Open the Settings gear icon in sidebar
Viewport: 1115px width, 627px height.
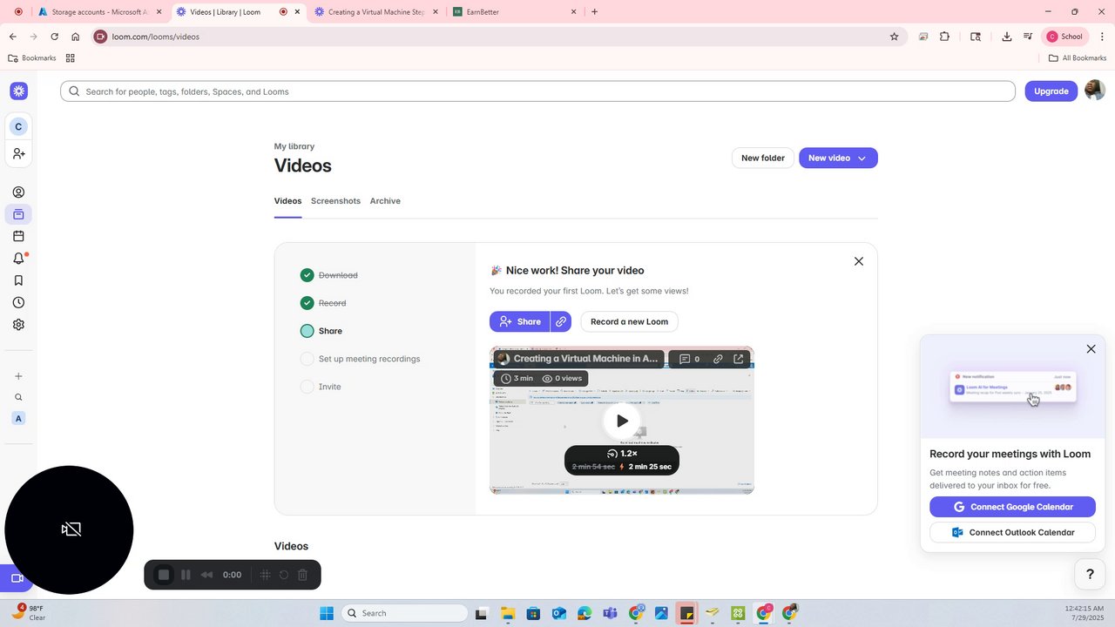18,325
